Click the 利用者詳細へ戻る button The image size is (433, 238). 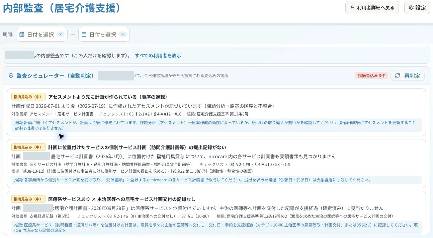tap(372, 7)
